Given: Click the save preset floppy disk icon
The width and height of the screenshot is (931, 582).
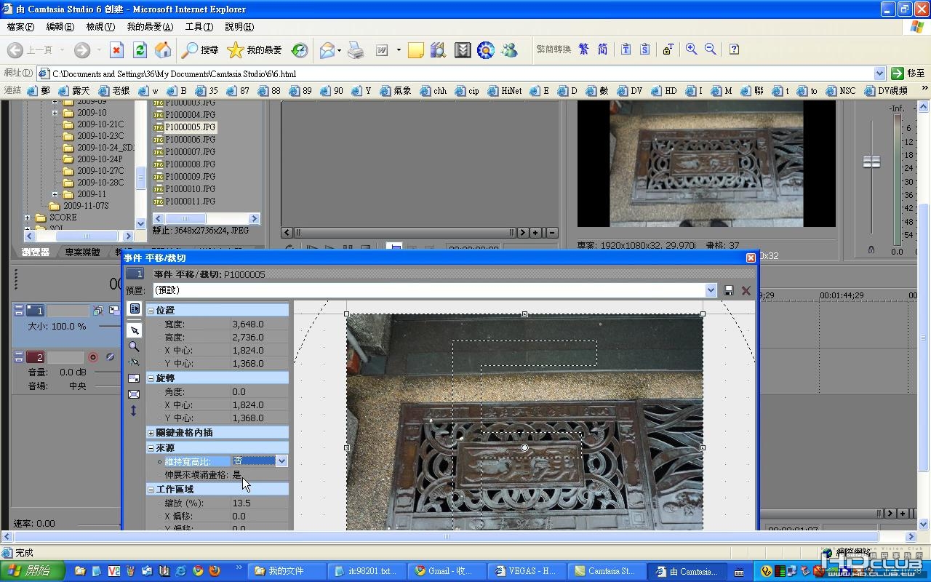Looking at the screenshot, I should 729,290.
